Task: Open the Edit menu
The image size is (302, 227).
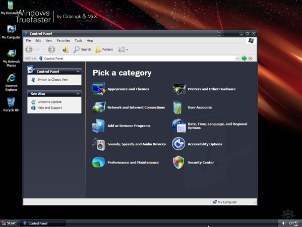Action: [x=38, y=40]
